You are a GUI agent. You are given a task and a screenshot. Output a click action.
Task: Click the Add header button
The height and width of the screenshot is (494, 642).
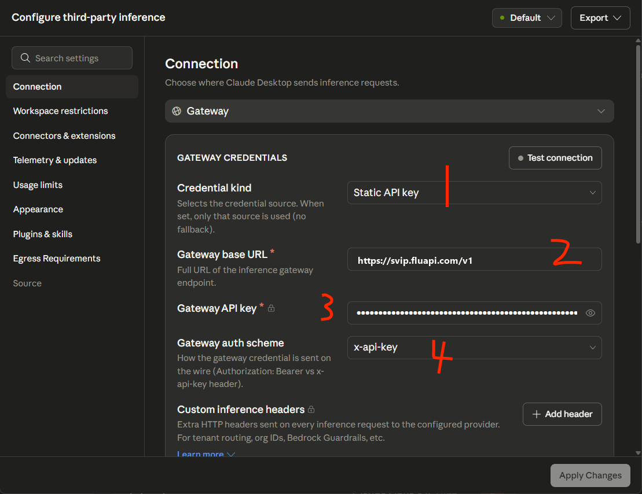562,414
